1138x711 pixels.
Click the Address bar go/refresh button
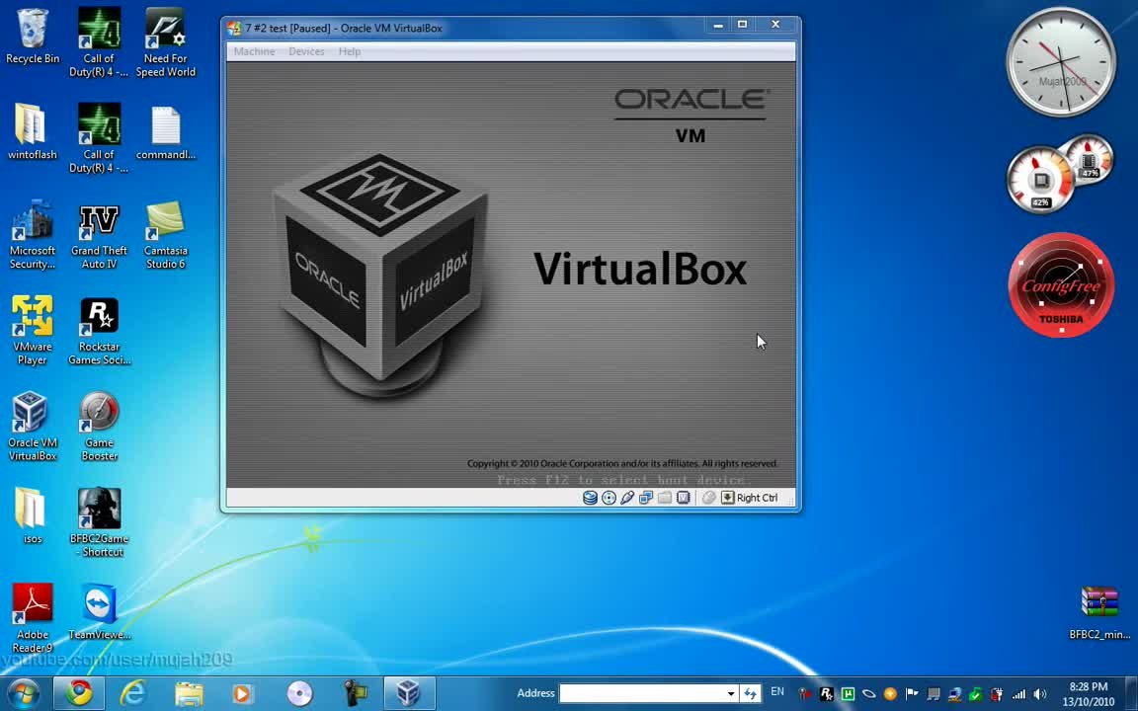click(x=751, y=693)
